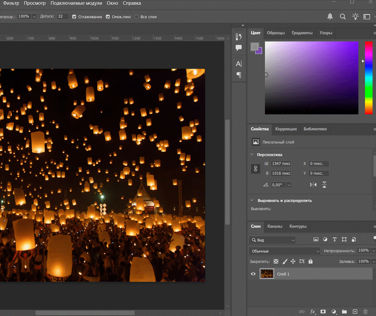Image resolution: width=376 pixels, height=316 pixels.
Task: Switch to the Каналы tab
Action: 275,226
